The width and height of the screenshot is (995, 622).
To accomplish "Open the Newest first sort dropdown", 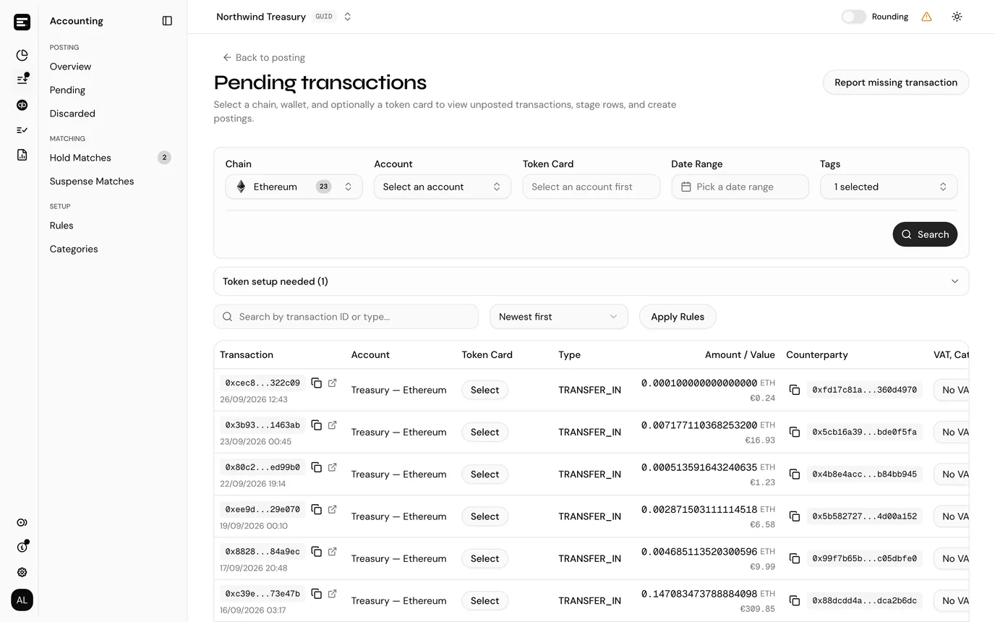I will (559, 317).
